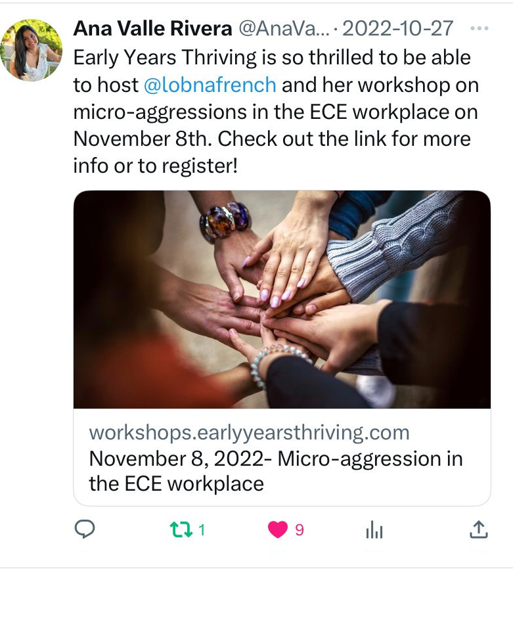Click the green retweet arrows icon
Image resolution: width=513 pixels, height=628 pixels.
(181, 529)
